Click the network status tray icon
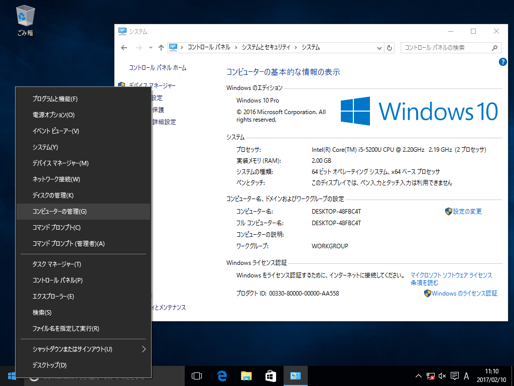Viewport: 514px width, 386px height. (430, 376)
